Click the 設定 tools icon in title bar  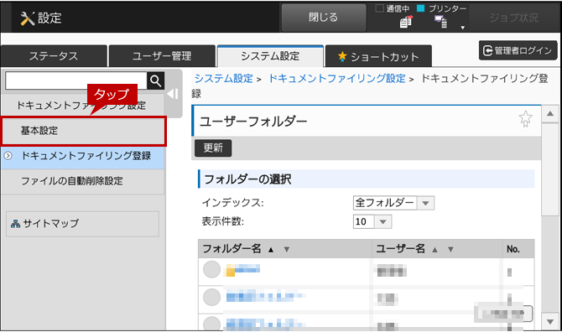point(27,18)
